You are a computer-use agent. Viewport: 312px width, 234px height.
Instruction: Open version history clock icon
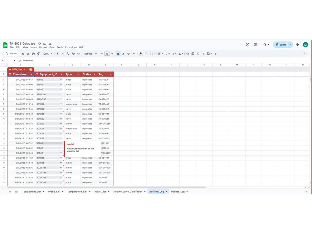point(247,45)
